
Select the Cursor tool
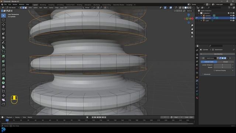(3, 20)
